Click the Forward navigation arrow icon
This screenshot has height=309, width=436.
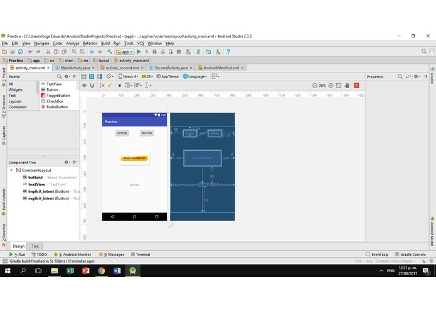(100, 51)
